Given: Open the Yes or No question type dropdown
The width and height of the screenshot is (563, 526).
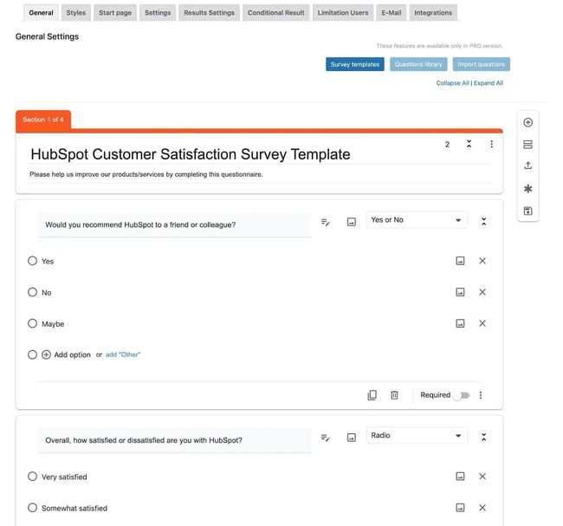Looking at the screenshot, I should tap(417, 220).
